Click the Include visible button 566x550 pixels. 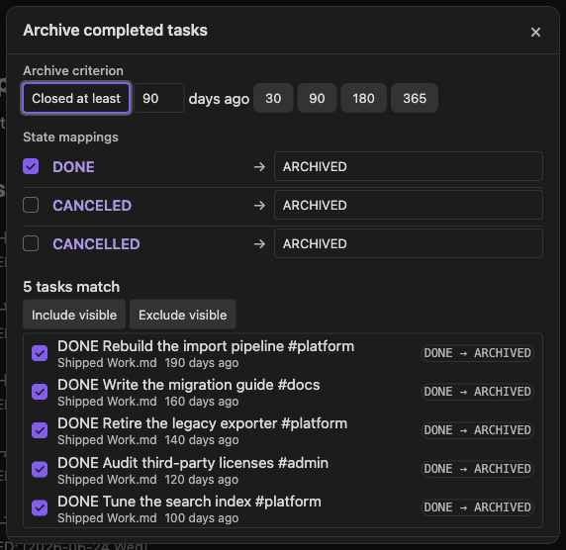[x=74, y=315]
